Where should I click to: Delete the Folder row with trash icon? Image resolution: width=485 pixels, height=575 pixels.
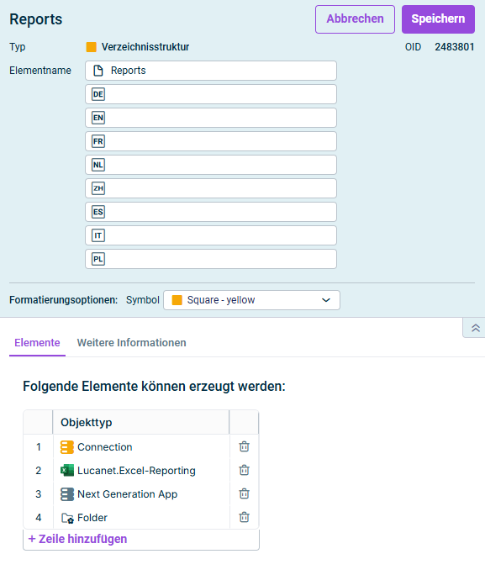[244, 517]
